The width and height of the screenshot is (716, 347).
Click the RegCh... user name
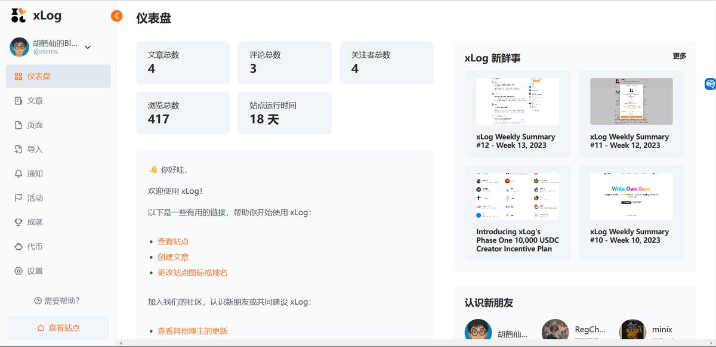590,329
